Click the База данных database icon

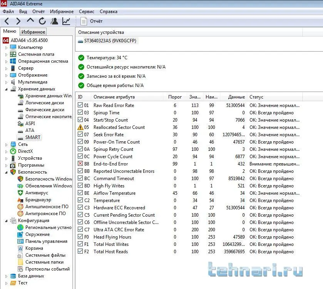coord(13,276)
